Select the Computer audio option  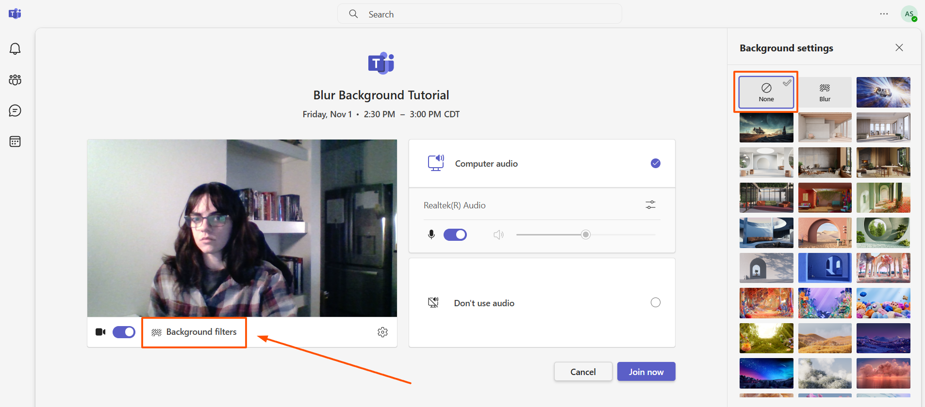(542, 163)
